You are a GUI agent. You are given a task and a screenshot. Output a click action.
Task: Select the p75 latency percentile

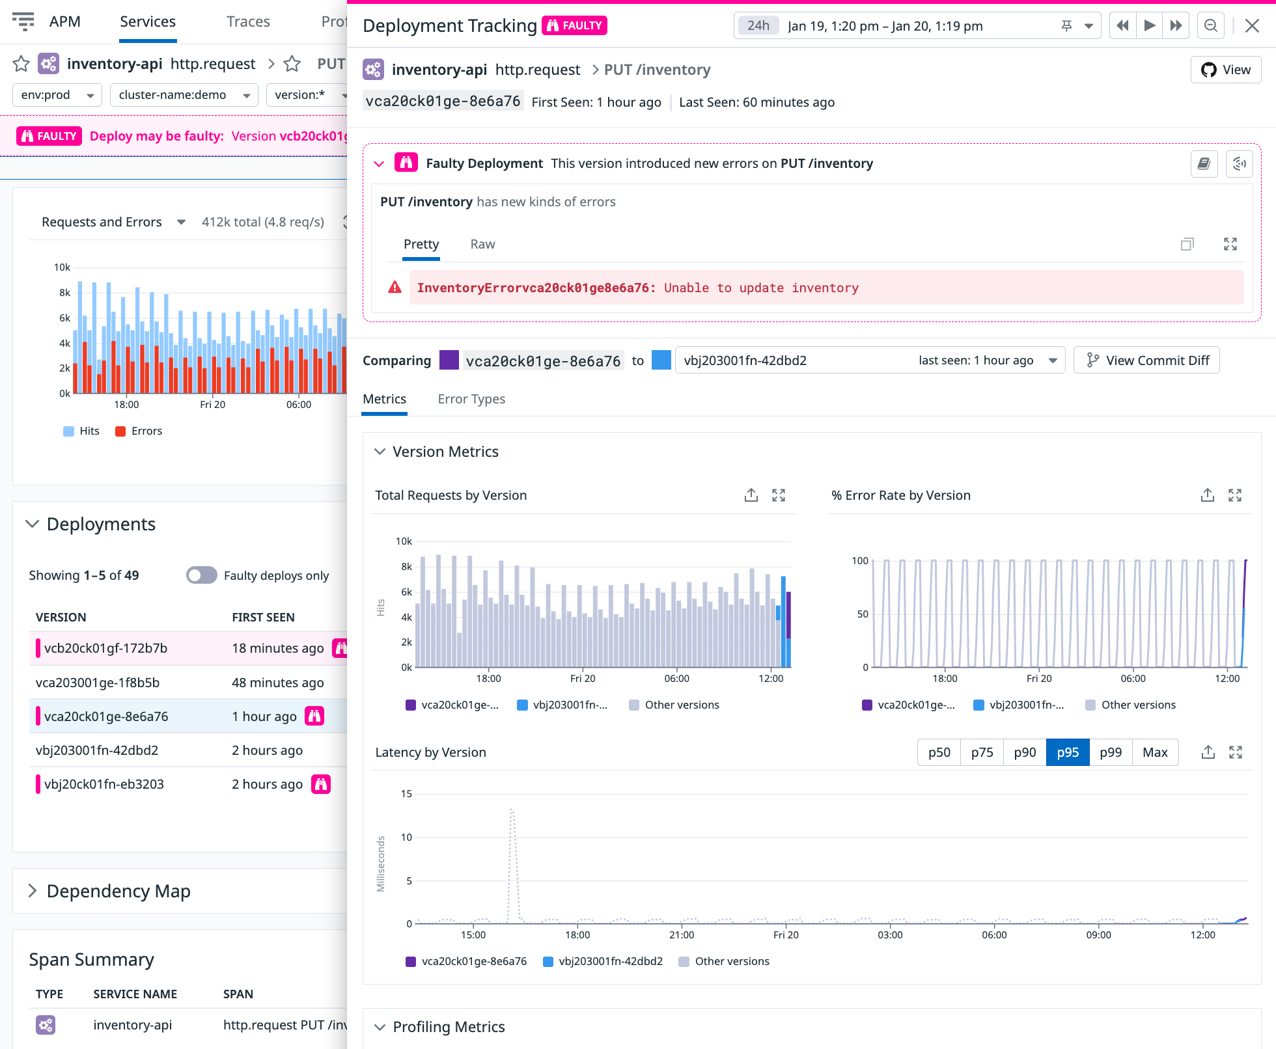coord(982,752)
